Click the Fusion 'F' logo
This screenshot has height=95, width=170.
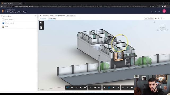(x=3, y=11)
